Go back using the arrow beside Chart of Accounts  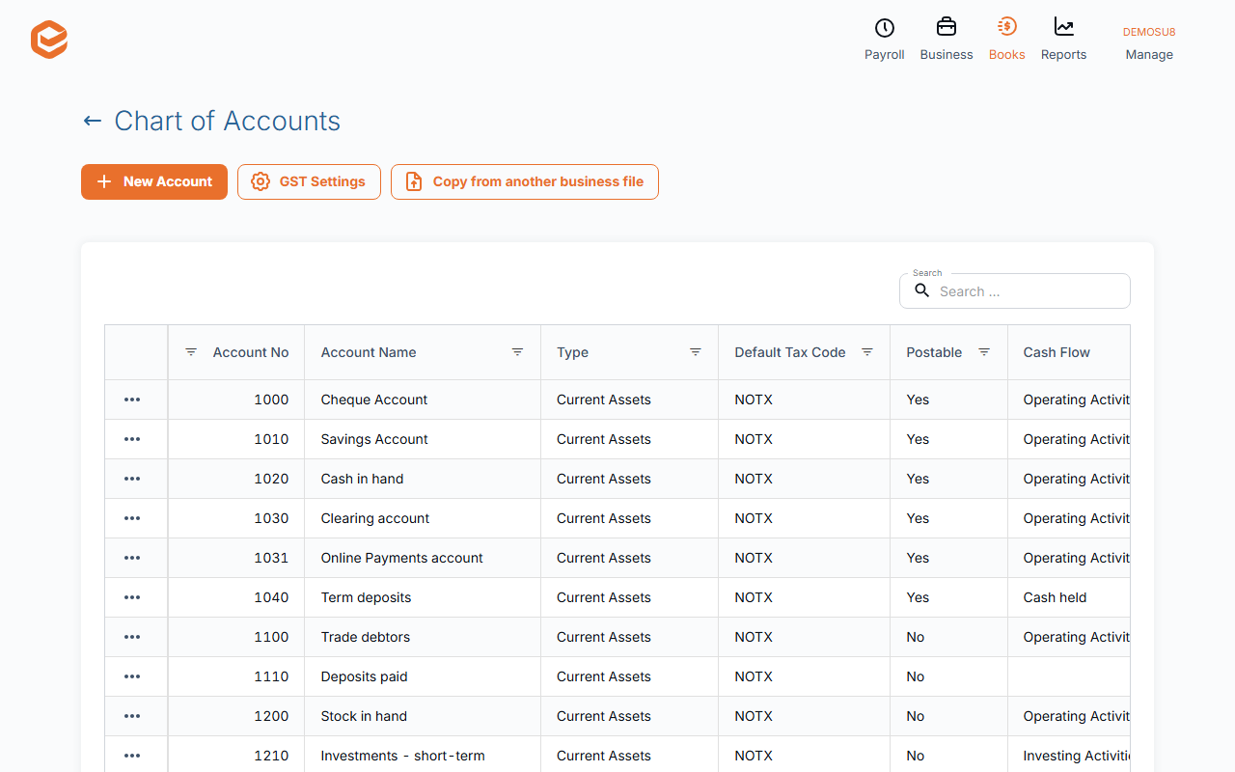pos(93,121)
